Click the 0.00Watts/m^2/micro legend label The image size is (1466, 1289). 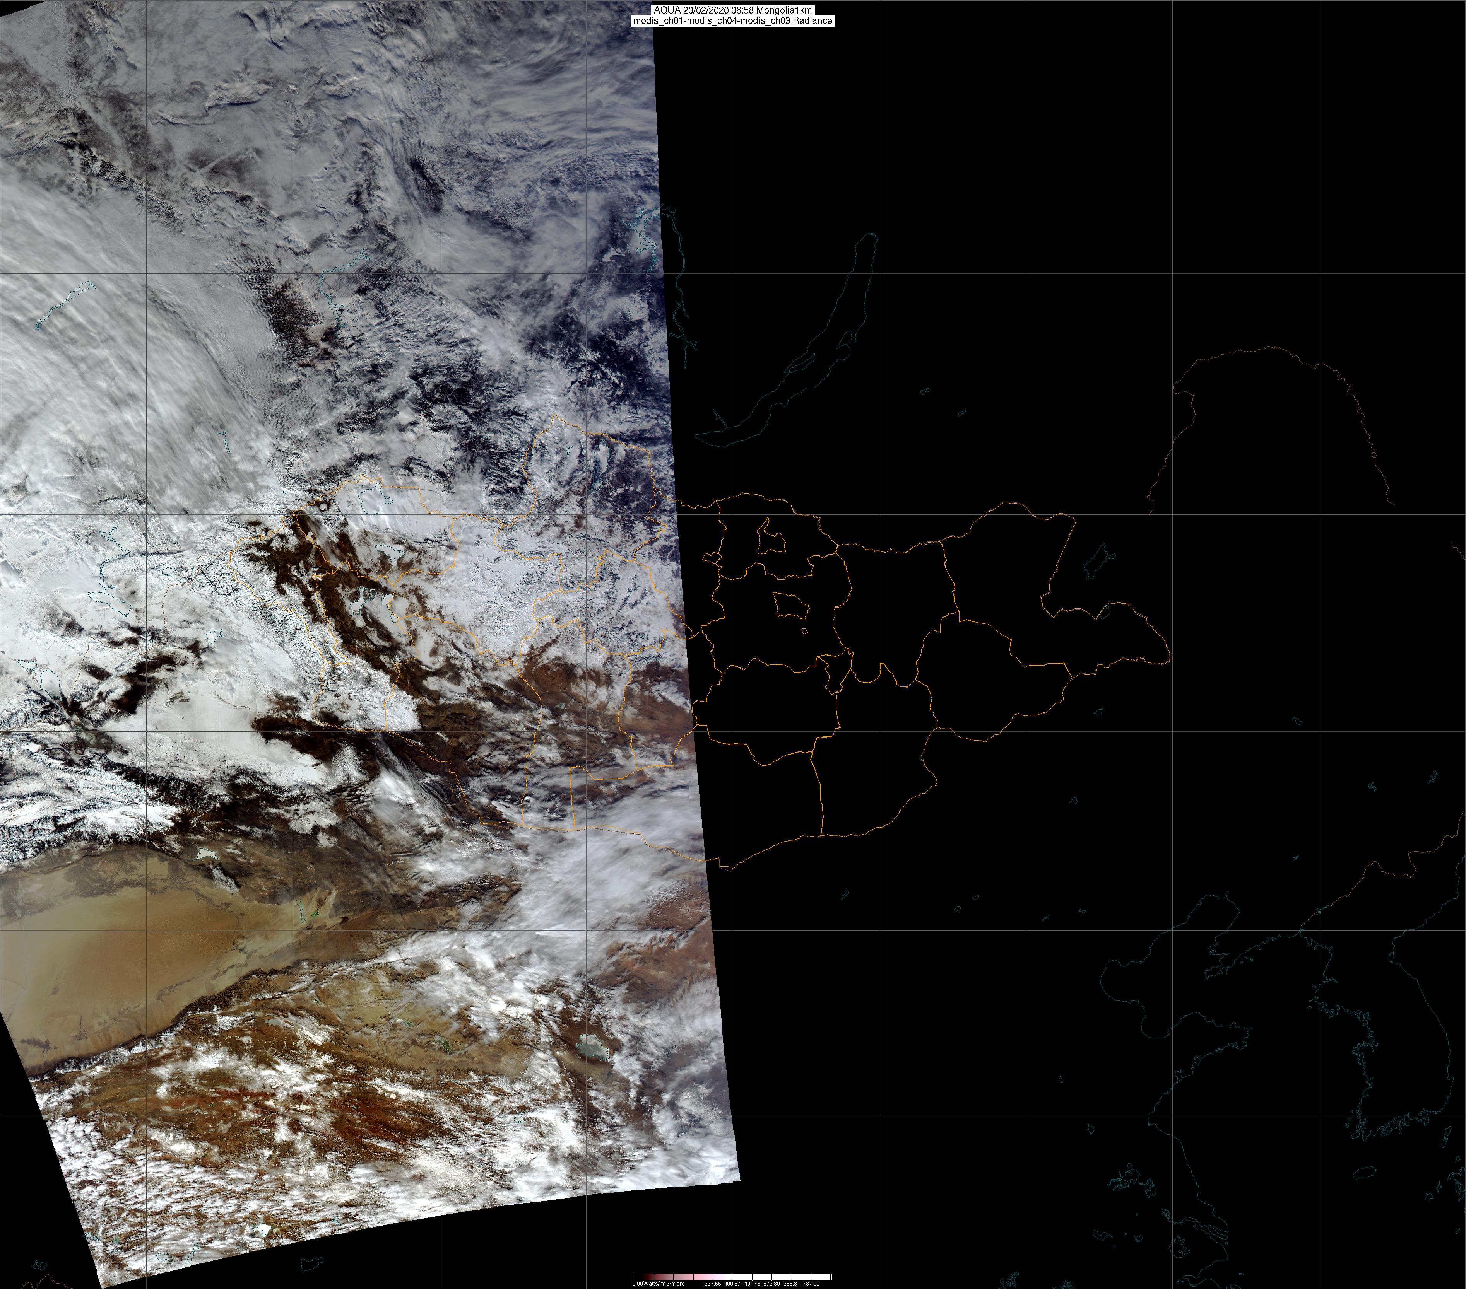coord(659,1284)
